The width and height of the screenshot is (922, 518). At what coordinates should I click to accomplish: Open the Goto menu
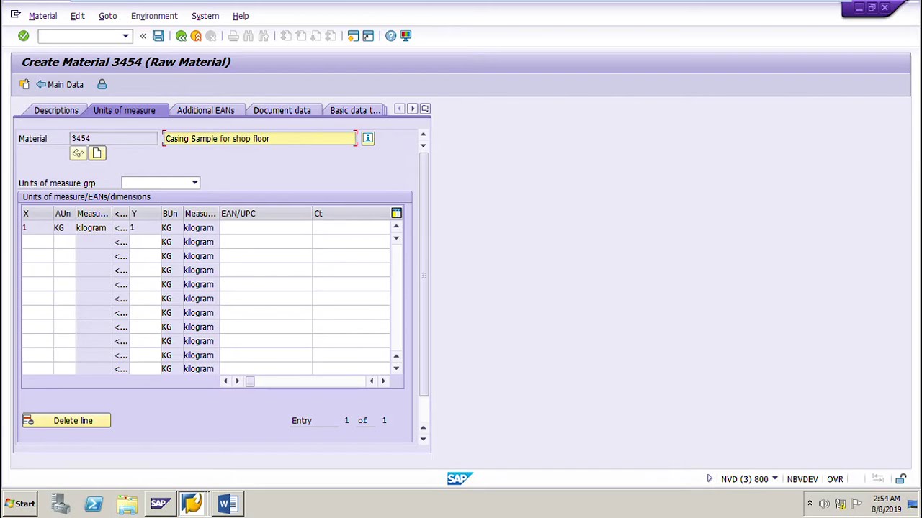[x=107, y=16]
